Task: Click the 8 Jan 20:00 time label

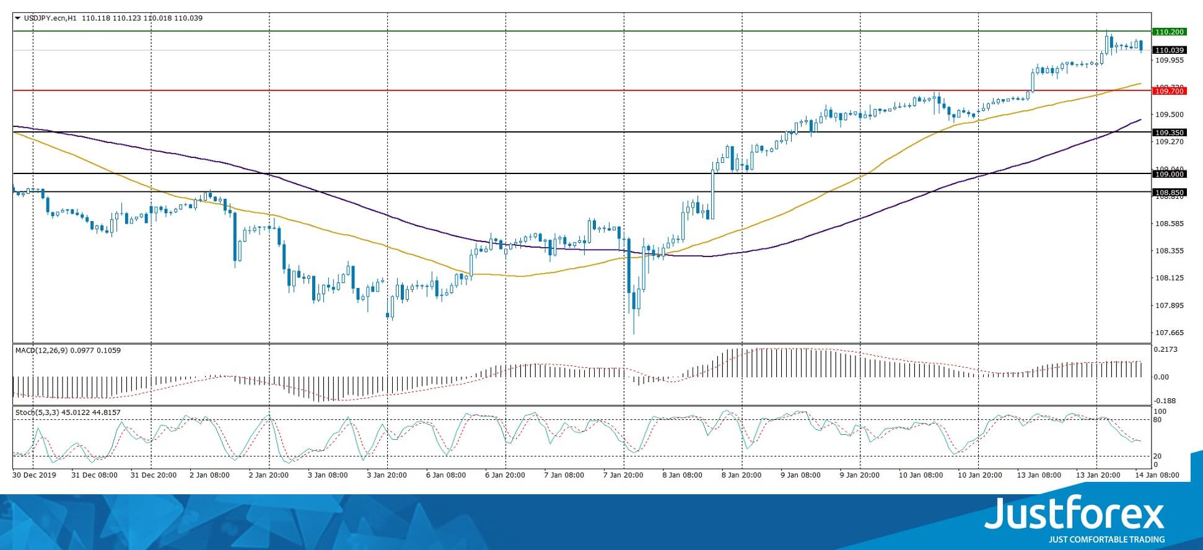Action: click(x=741, y=476)
